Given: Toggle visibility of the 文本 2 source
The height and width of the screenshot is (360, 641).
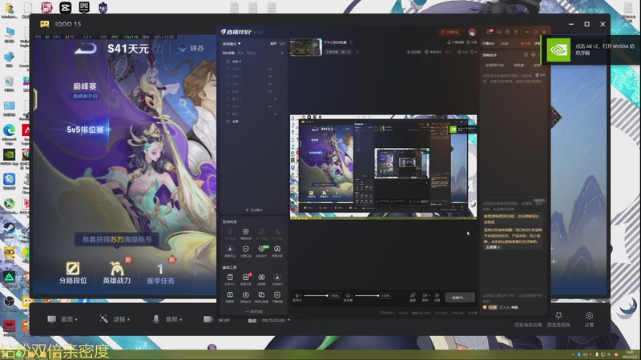Looking at the screenshot, I should [x=270, y=84].
